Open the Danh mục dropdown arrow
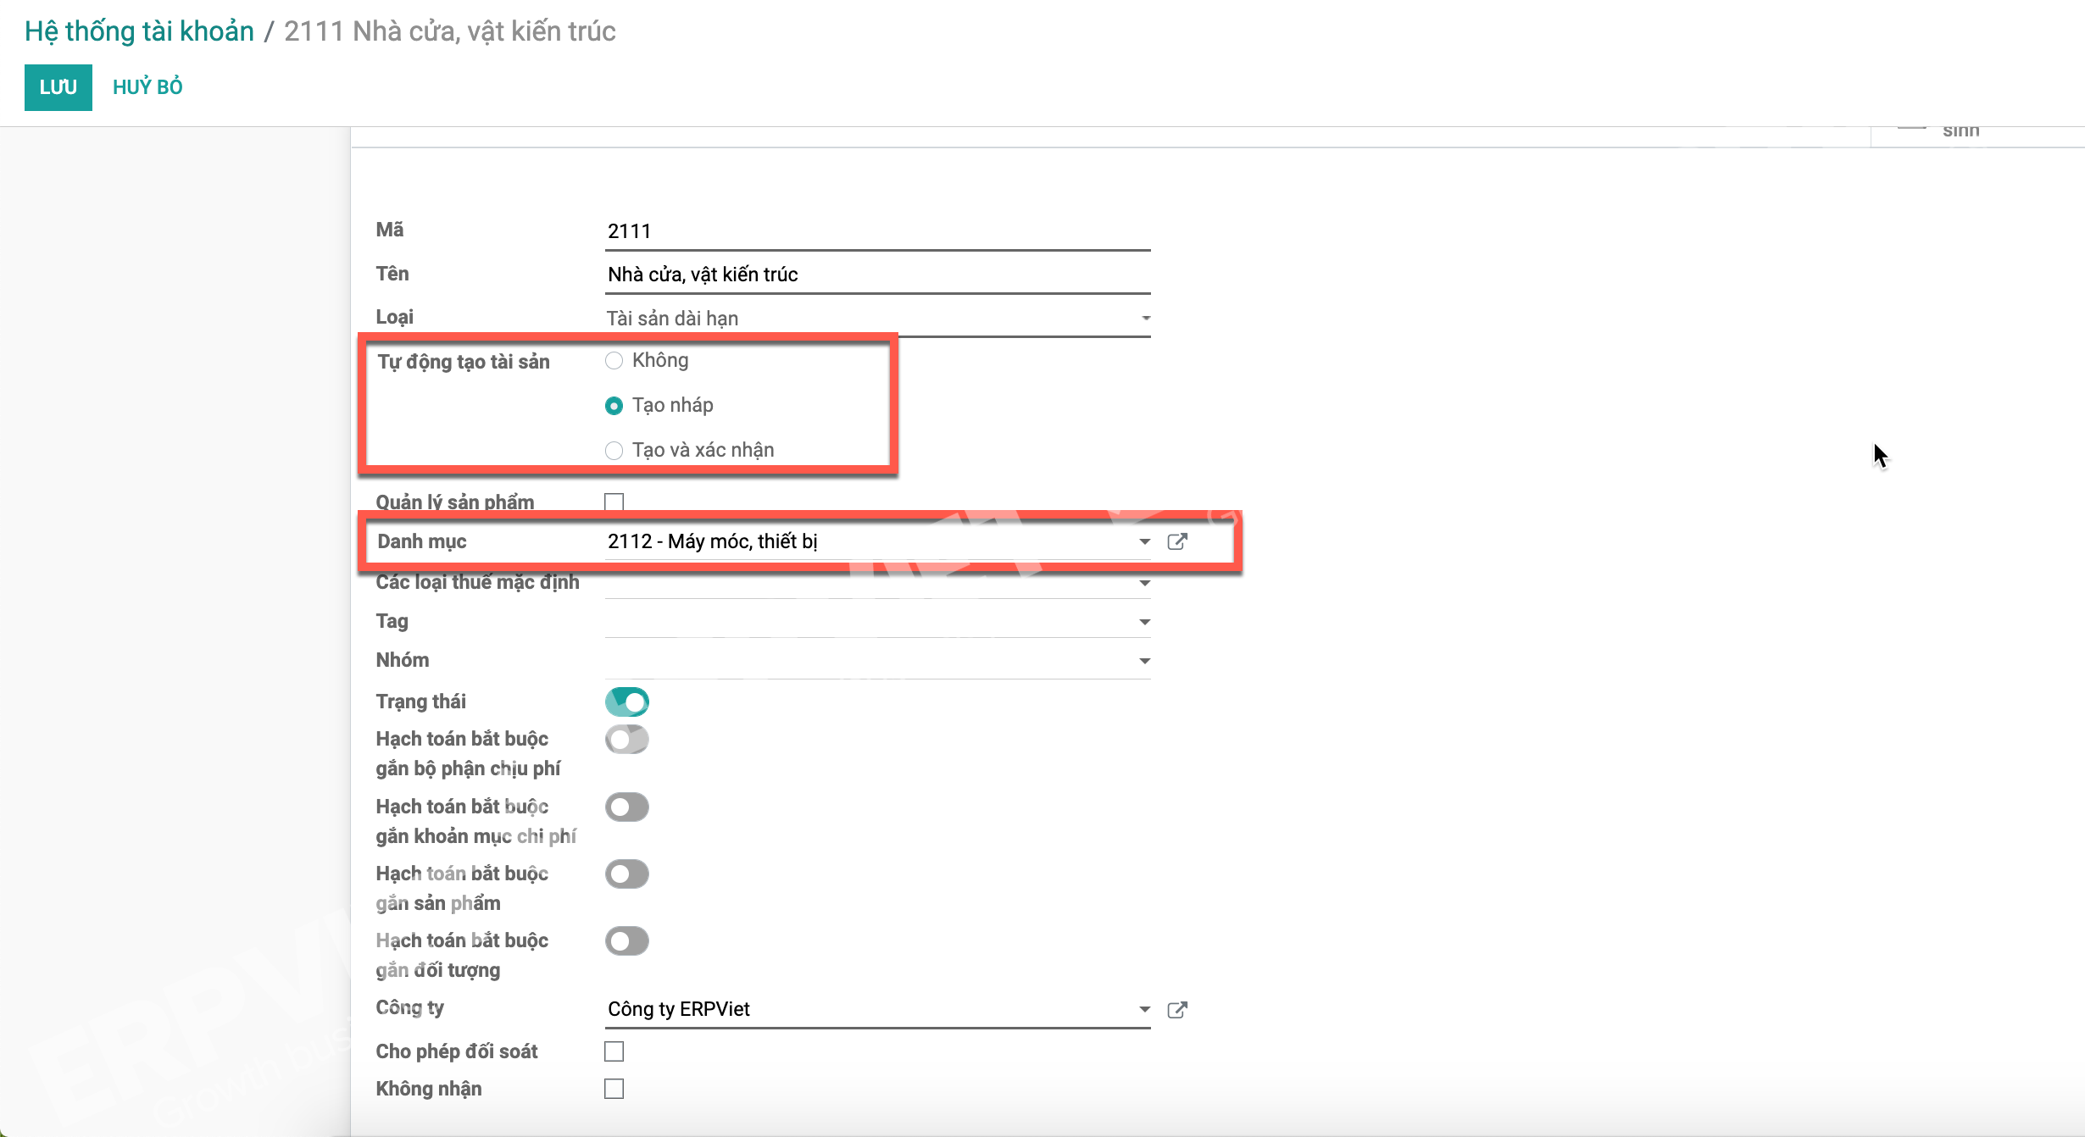The height and width of the screenshot is (1137, 2085). tap(1145, 541)
